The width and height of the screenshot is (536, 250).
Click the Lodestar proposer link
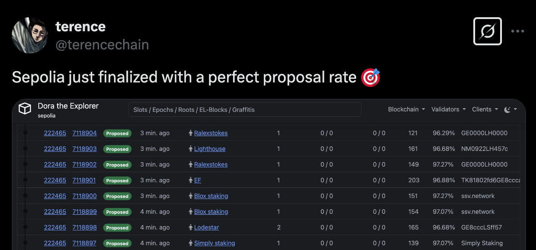click(x=206, y=227)
